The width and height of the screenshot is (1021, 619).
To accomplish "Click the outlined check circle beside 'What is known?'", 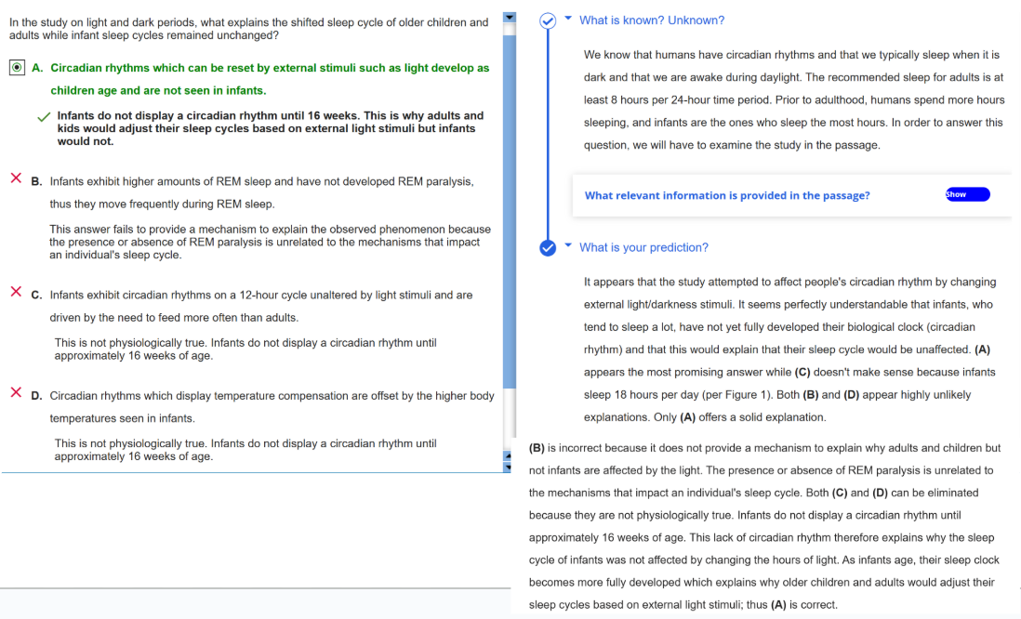I will (x=549, y=20).
